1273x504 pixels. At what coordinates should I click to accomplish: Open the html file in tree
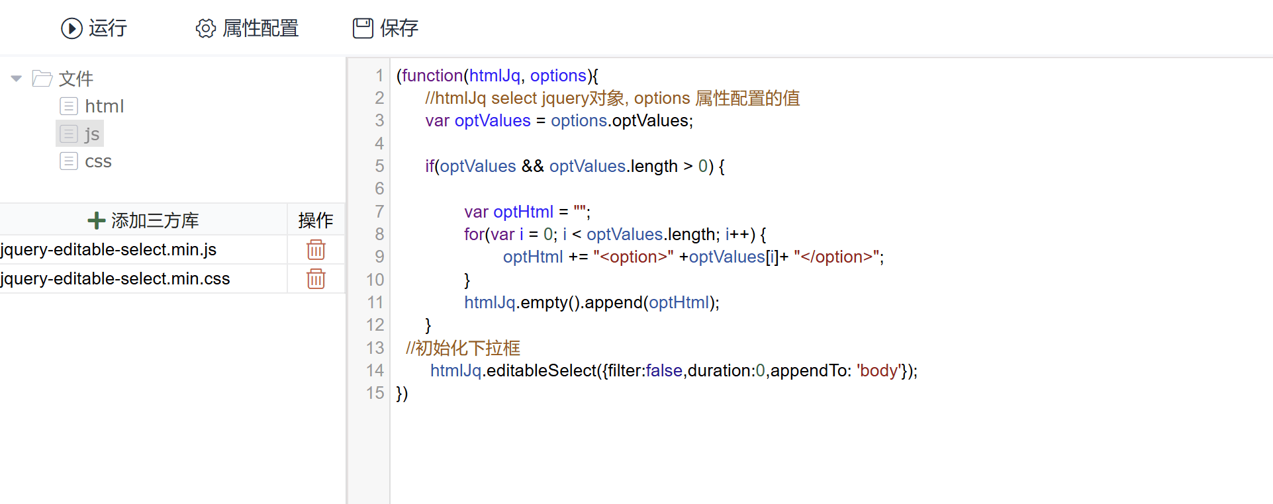coord(105,106)
